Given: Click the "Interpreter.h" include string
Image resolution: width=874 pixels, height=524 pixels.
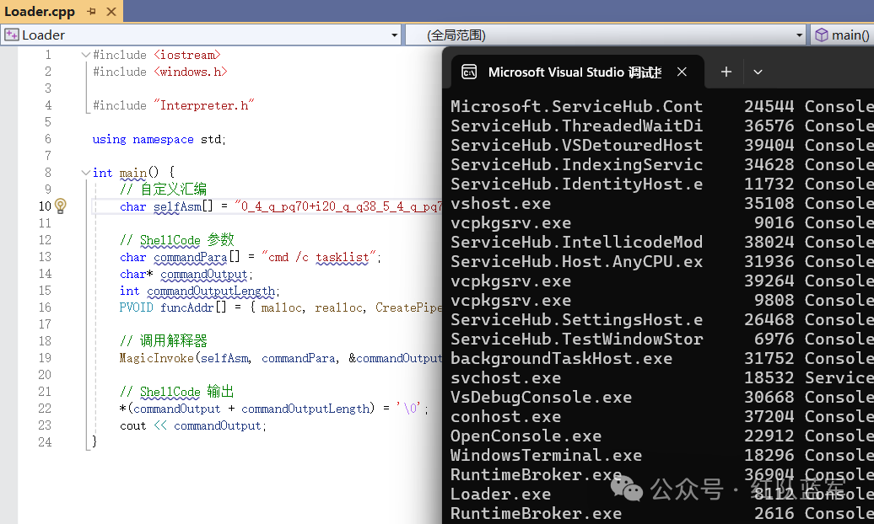Looking at the screenshot, I should tap(203, 105).
